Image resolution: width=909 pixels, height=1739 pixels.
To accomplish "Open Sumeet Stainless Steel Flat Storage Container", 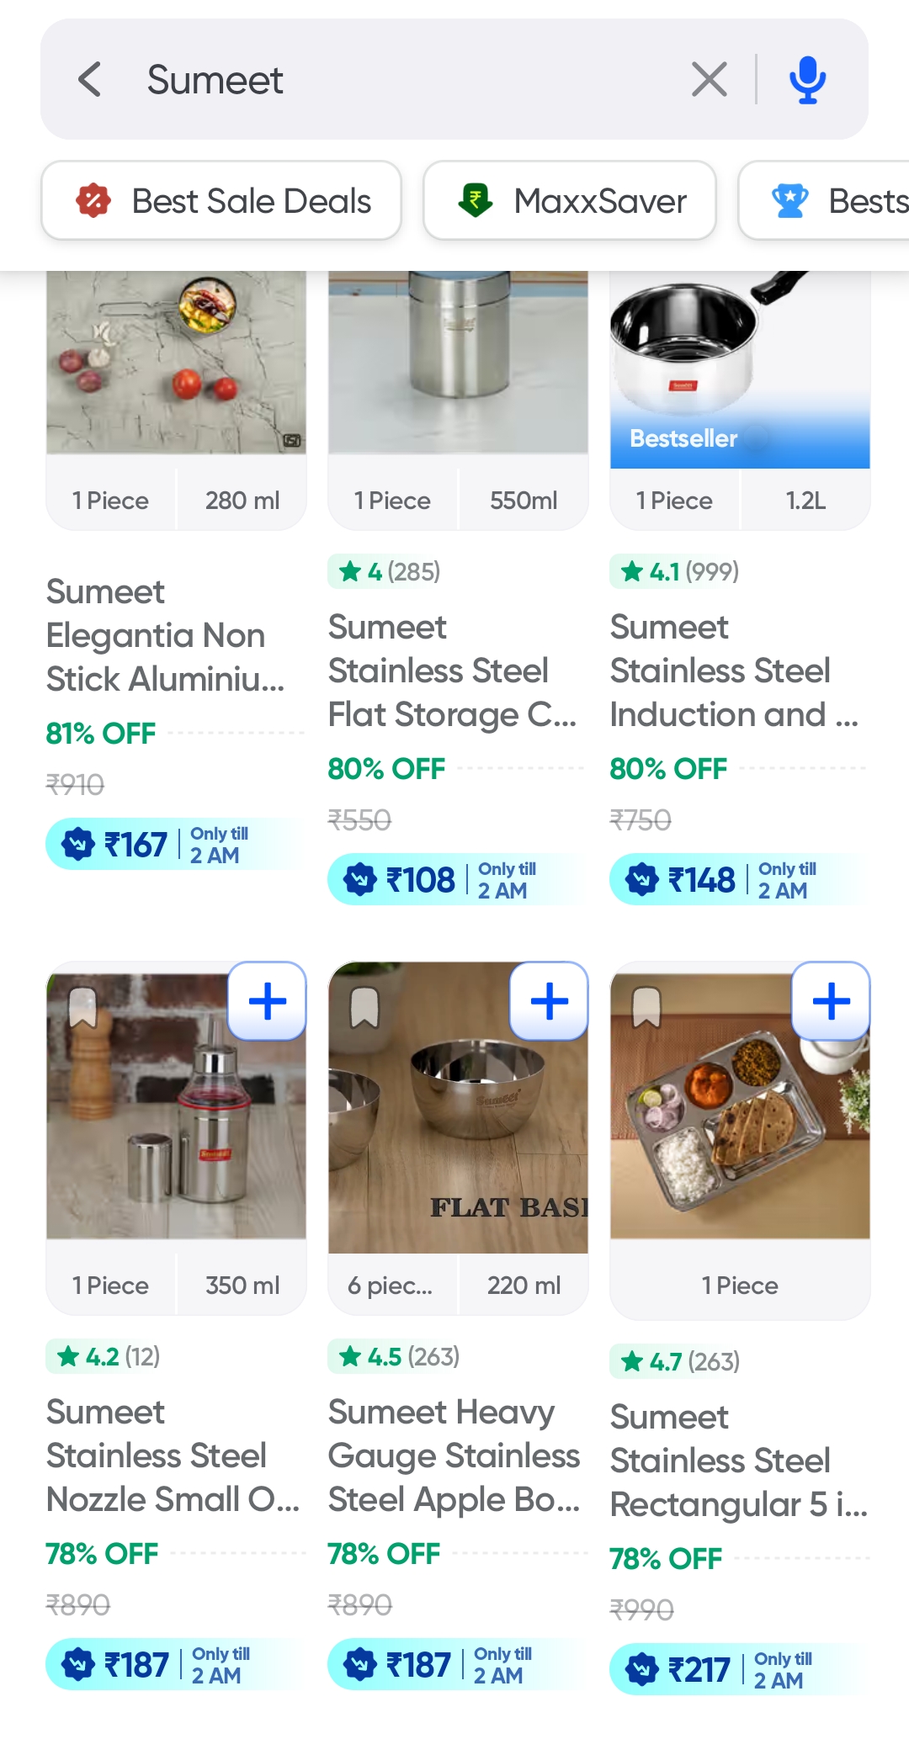I will click(x=452, y=671).
